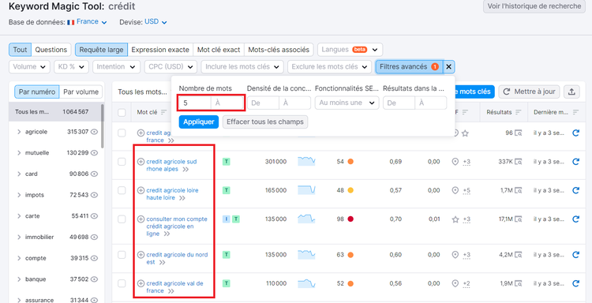Add credit agricole loire haute loire via plus icon

click(x=141, y=190)
